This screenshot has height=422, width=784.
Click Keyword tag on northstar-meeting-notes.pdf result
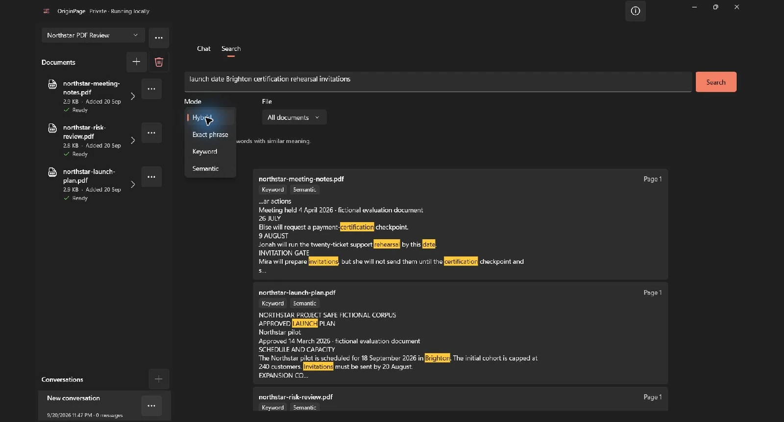[273, 190]
